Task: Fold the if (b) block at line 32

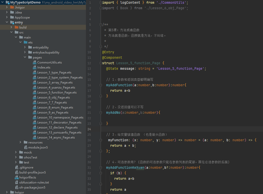Action: [101, 173]
